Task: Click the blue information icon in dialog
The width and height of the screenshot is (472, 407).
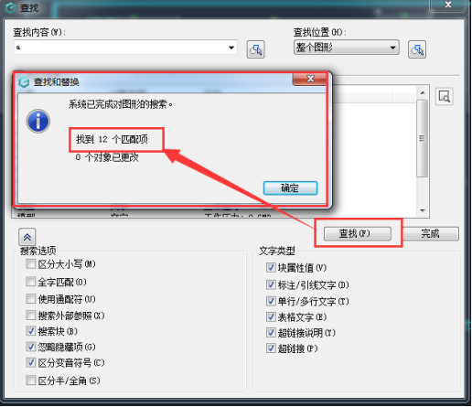Action: tap(38, 121)
